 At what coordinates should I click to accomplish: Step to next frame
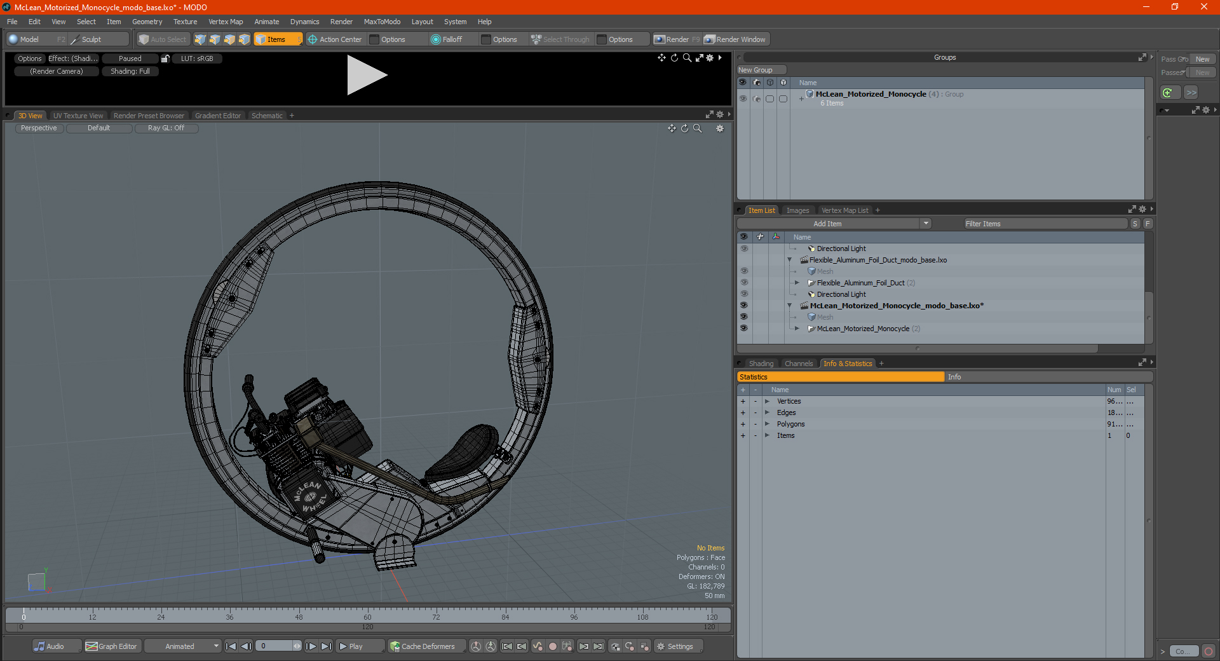(311, 646)
